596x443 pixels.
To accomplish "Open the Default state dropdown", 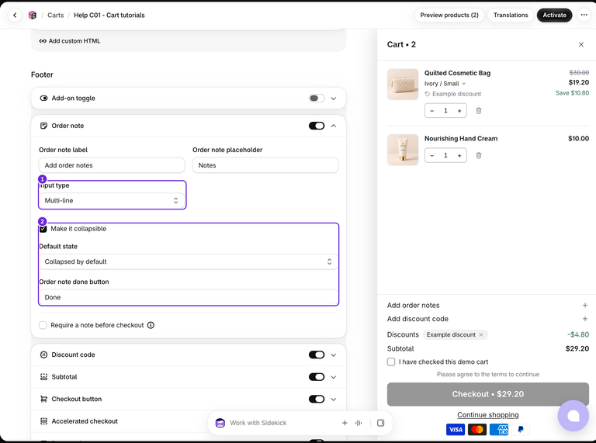I will click(189, 261).
